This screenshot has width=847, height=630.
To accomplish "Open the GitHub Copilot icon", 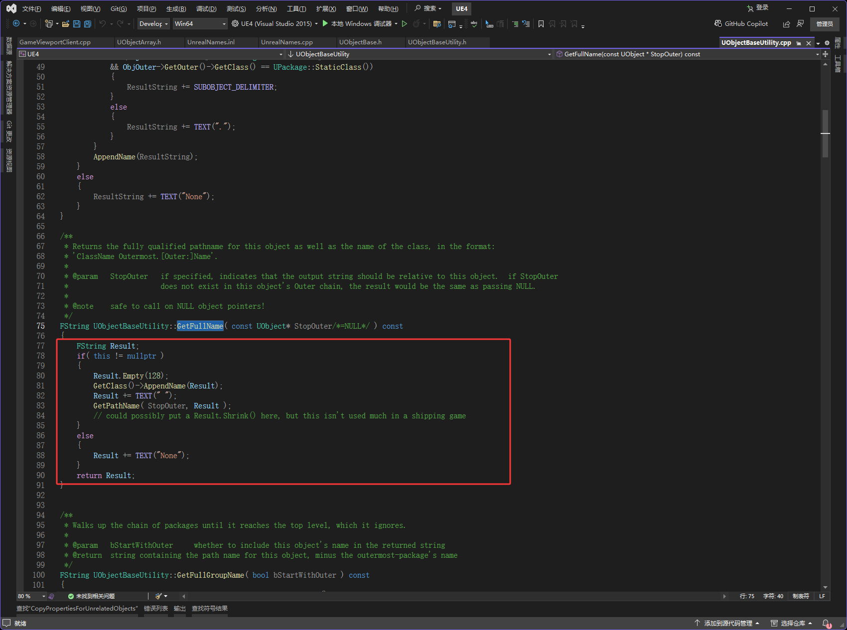I will point(718,23).
